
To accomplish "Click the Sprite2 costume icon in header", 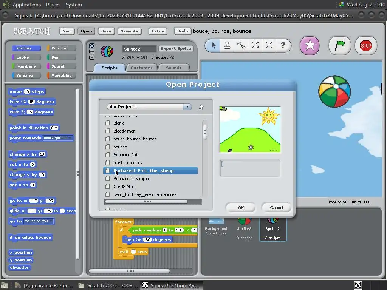I will point(107,51).
